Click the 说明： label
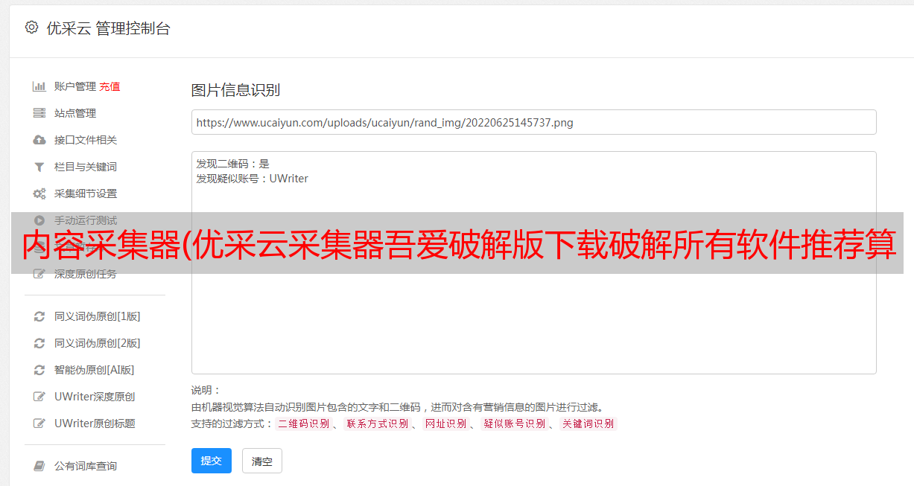This screenshot has width=914, height=486. click(x=206, y=390)
